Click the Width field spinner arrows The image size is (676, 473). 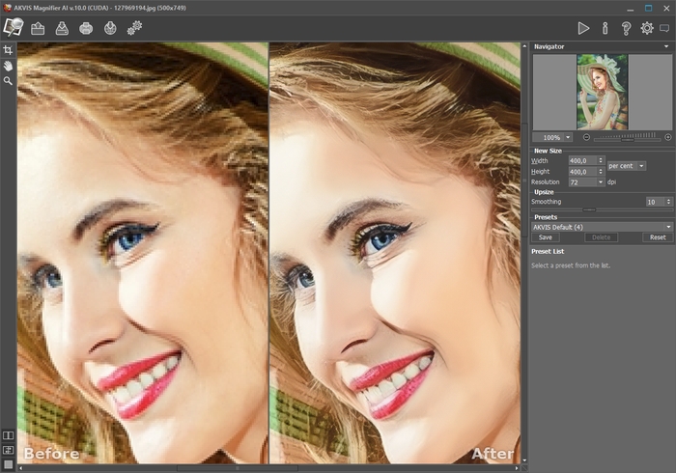click(x=601, y=160)
